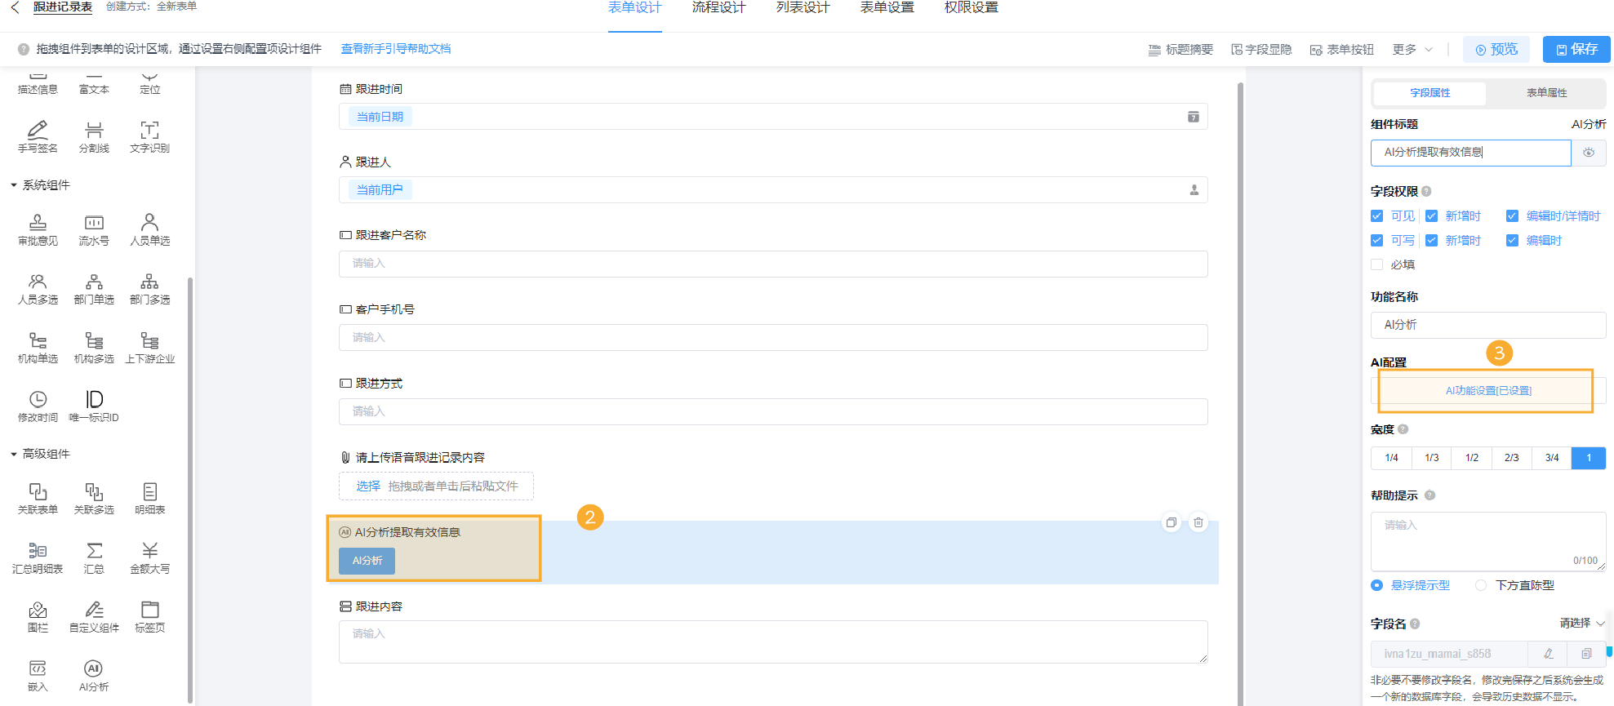This screenshot has width=1614, height=706.
Task: Select the 手写签名 component icon
Action: click(38, 136)
